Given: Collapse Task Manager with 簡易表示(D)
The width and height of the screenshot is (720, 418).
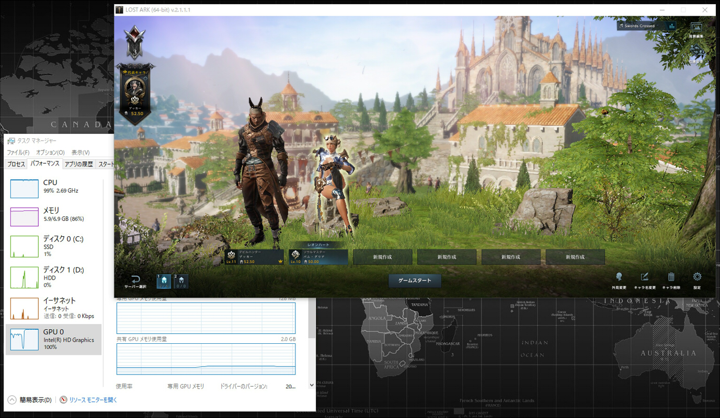Looking at the screenshot, I should (x=30, y=400).
